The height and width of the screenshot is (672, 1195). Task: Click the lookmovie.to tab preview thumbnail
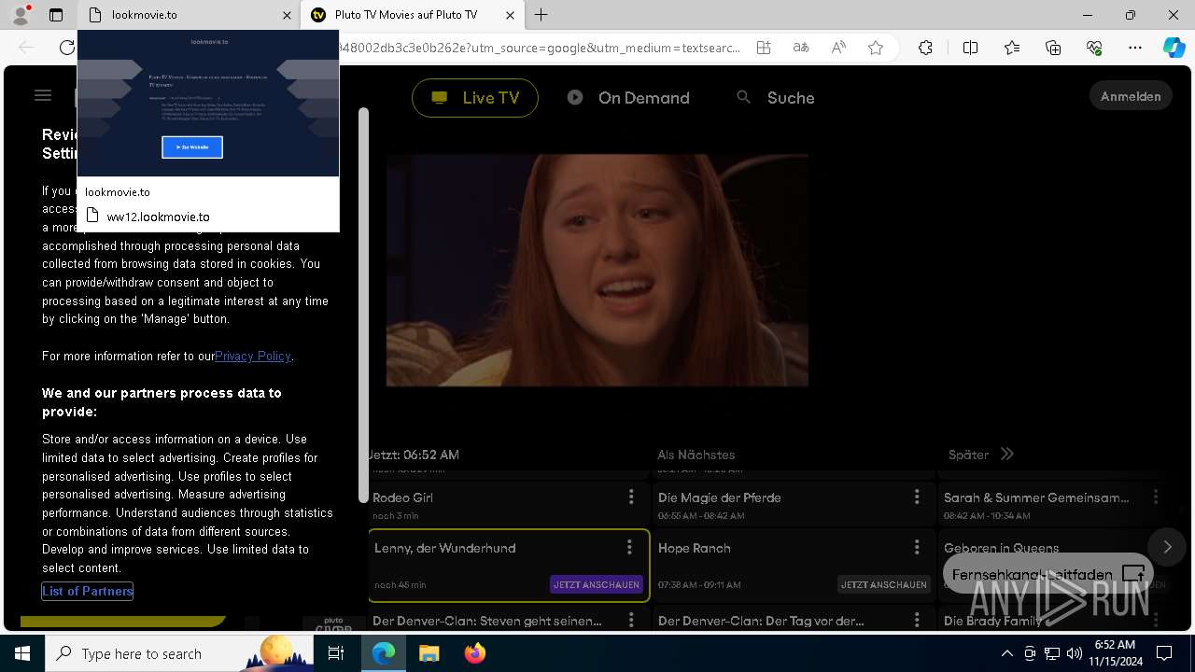208,103
